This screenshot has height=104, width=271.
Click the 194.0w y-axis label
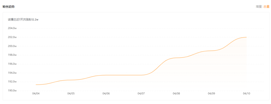coord(12,73)
